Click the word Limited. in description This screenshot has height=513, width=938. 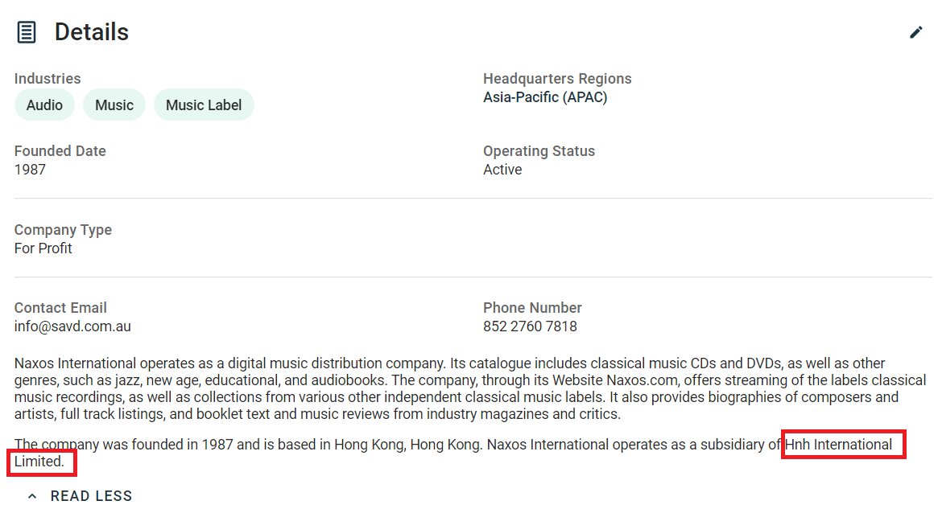(x=39, y=462)
